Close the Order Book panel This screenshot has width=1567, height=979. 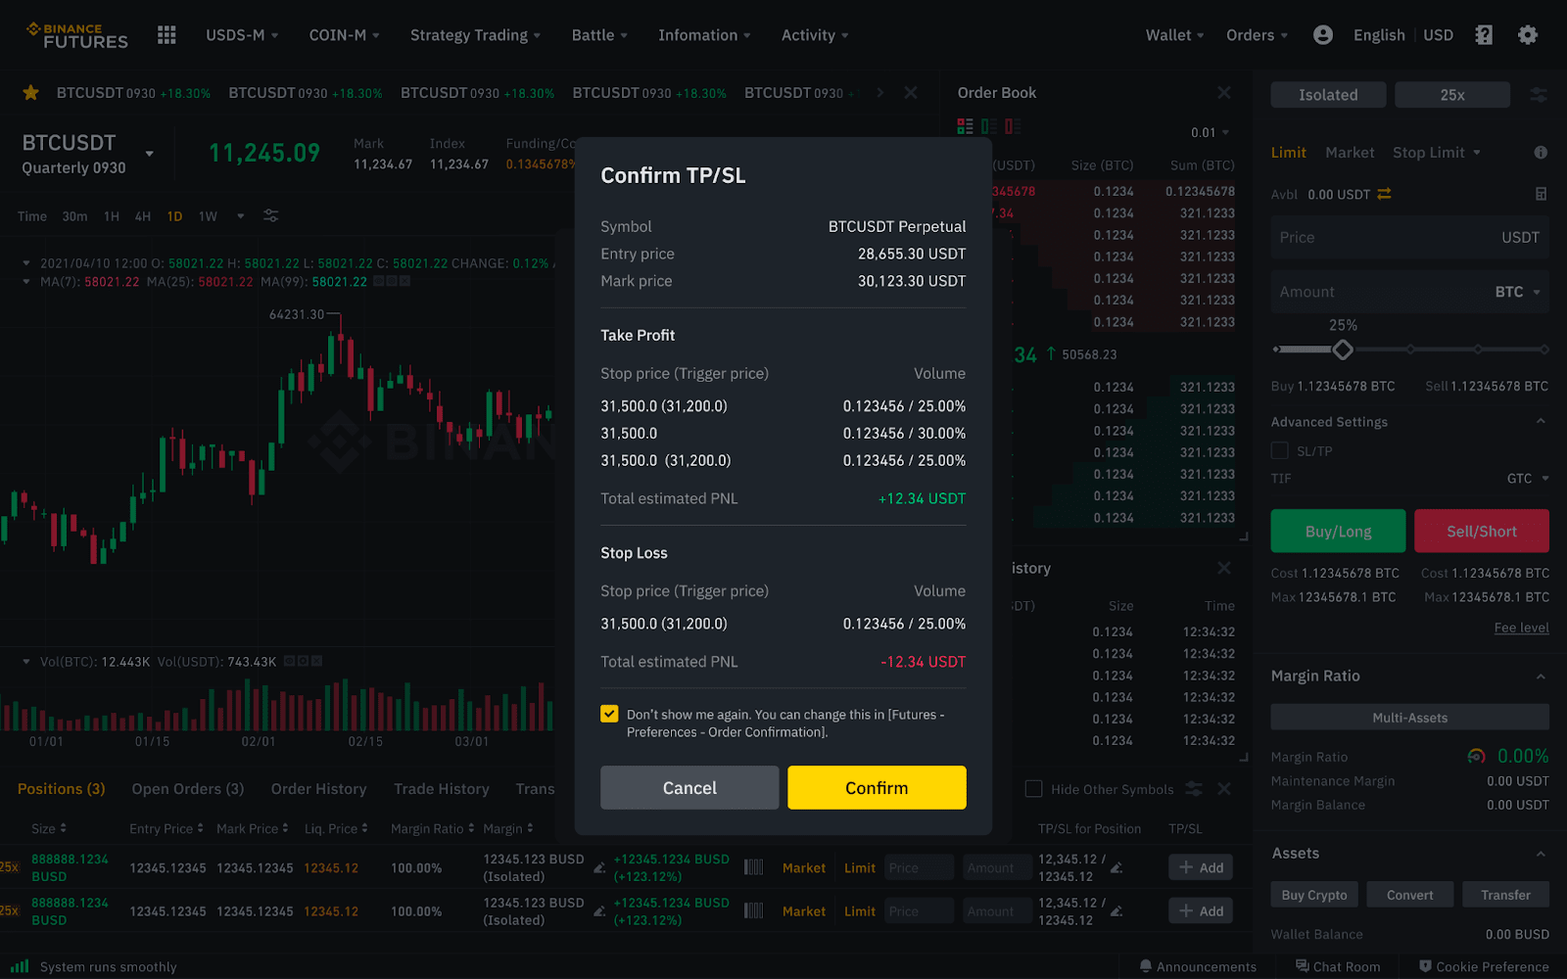1224,93
